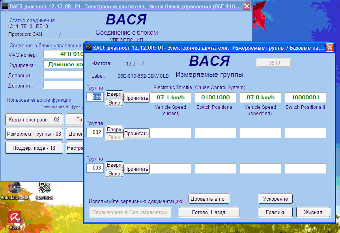This screenshot has height=233, width=340.
Task: Focus the group number field showing 003
Action: coord(95,168)
